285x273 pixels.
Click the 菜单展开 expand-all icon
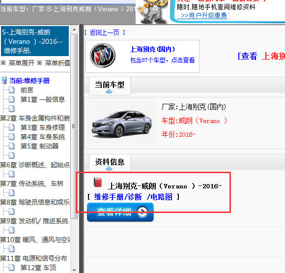3,63
